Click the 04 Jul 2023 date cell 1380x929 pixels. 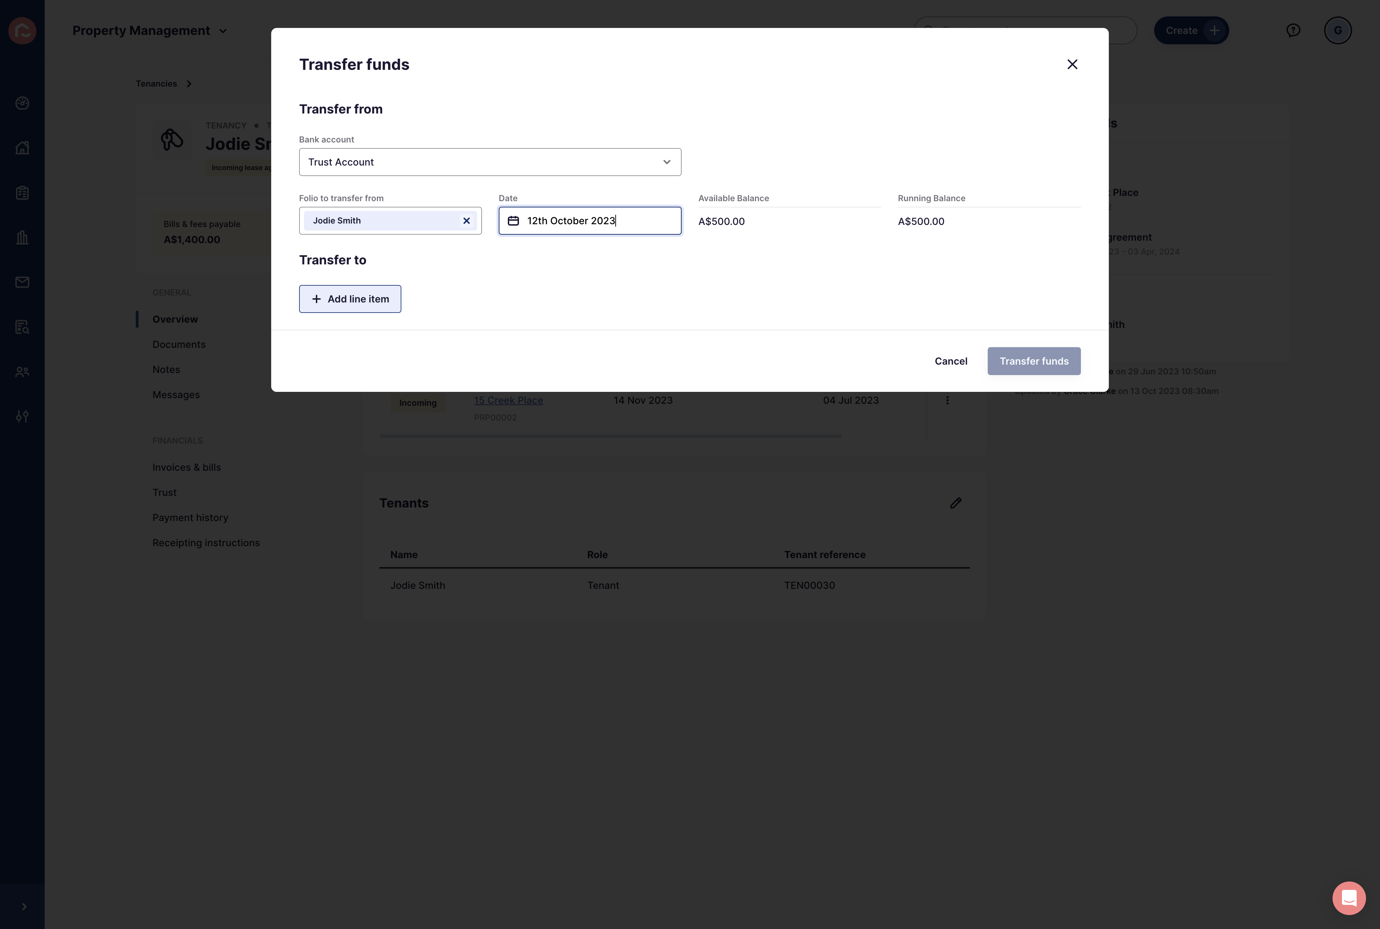[x=851, y=401]
